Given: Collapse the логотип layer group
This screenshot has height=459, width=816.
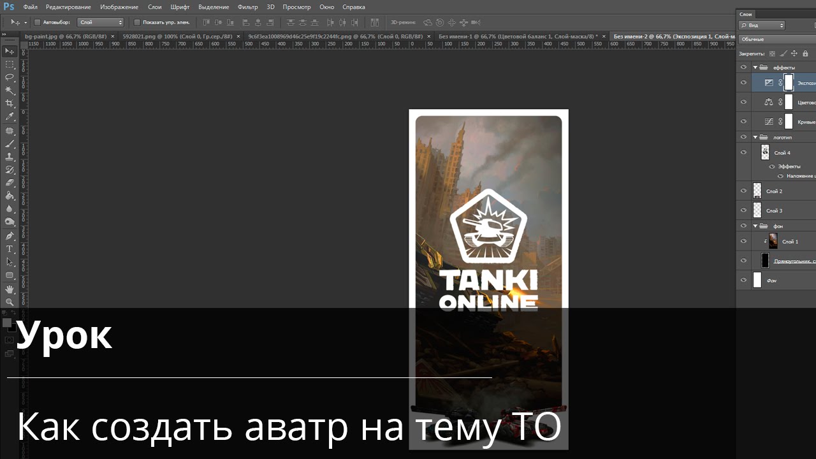Looking at the screenshot, I should [x=755, y=137].
